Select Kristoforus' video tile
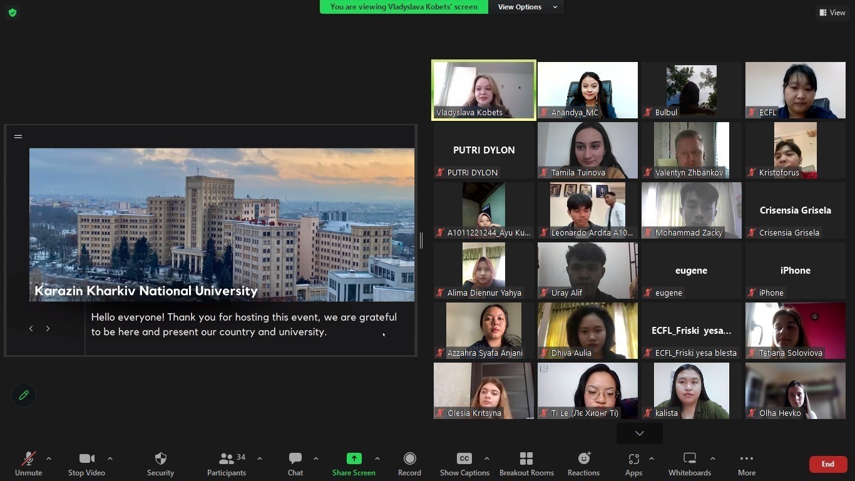Screen dimensions: 855x481 click(796, 150)
